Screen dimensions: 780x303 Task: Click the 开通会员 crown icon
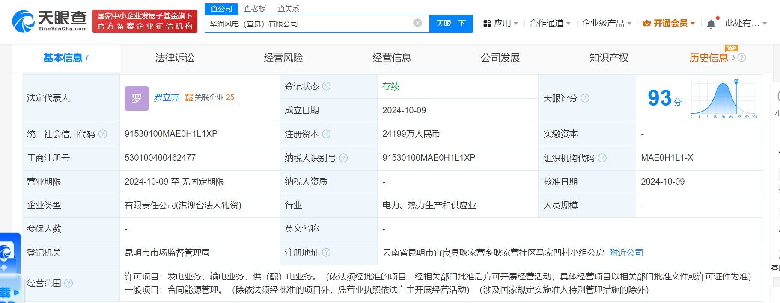coord(647,24)
